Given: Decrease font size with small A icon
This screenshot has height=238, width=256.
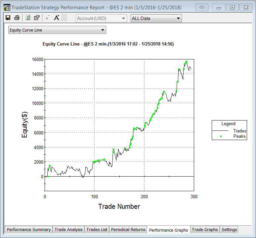Looking at the screenshot, I should [47, 18].
